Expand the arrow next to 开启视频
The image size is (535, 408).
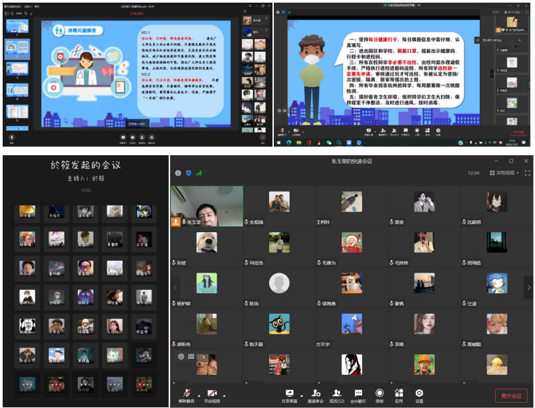tap(223, 393)
